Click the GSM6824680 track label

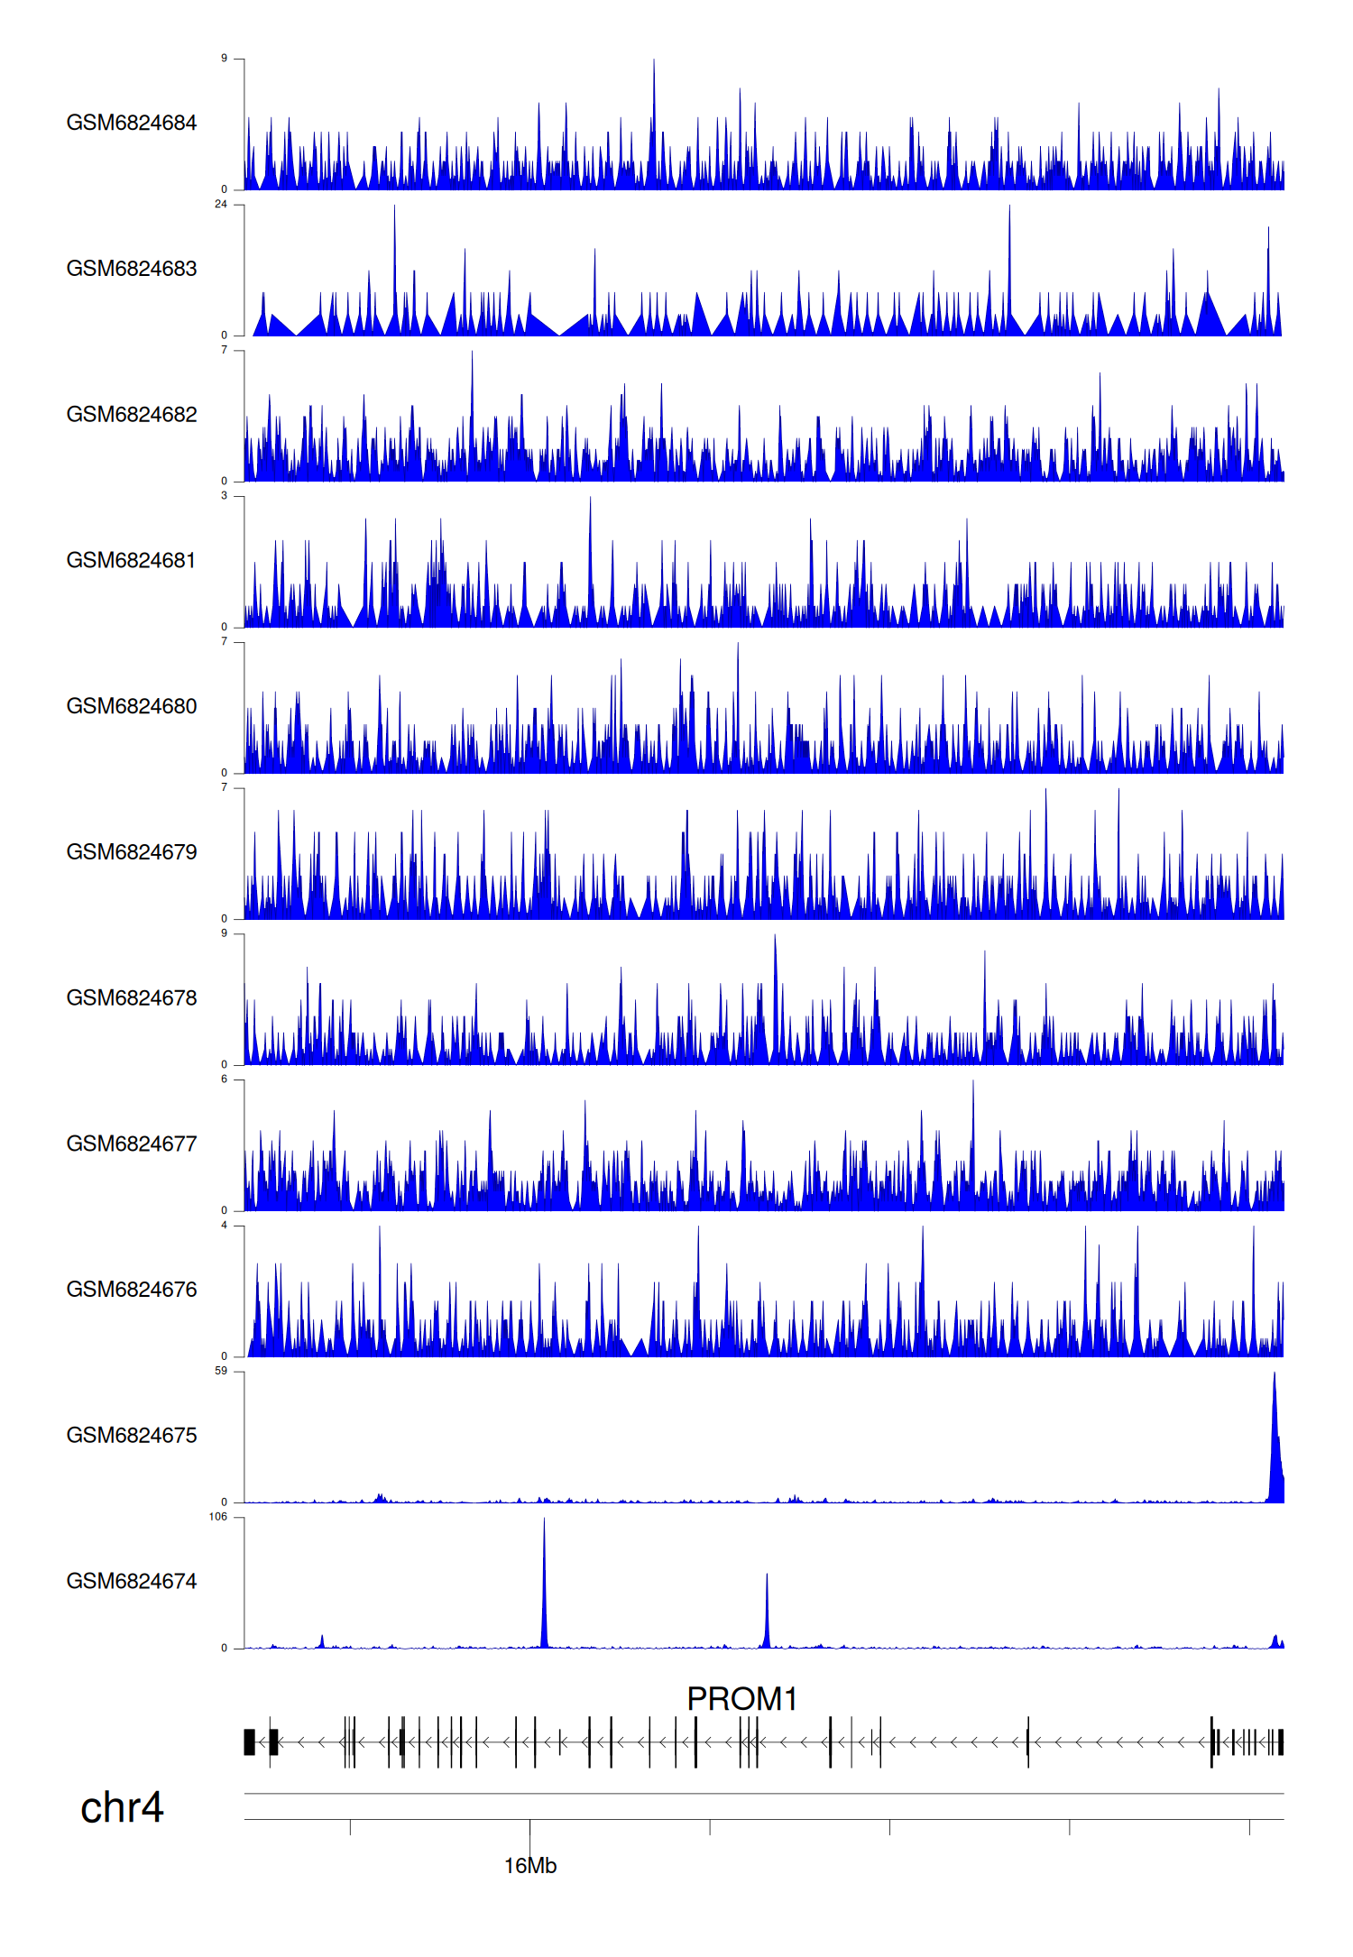pyautogui.click(x=131, y=706)
